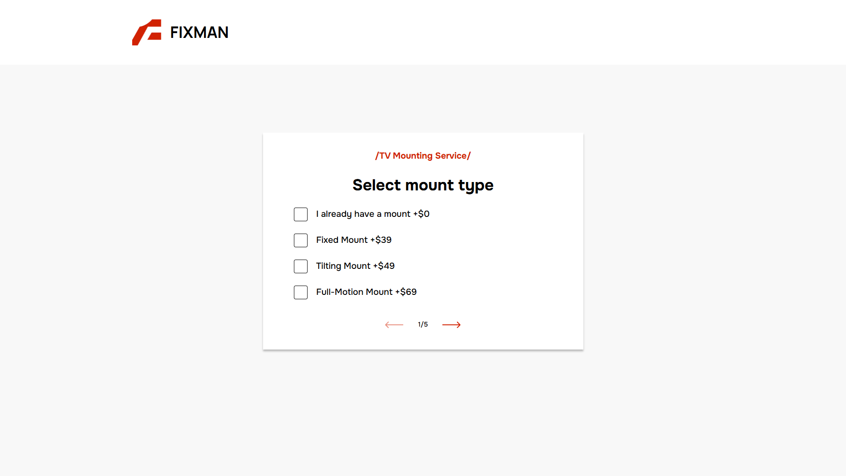Viewport: 846px width, 476px height.
Task: Check Full-Motion Mount +$69
Action: [301, 292]
